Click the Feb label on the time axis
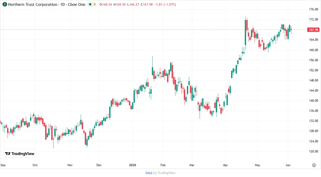 coord(163,165)
